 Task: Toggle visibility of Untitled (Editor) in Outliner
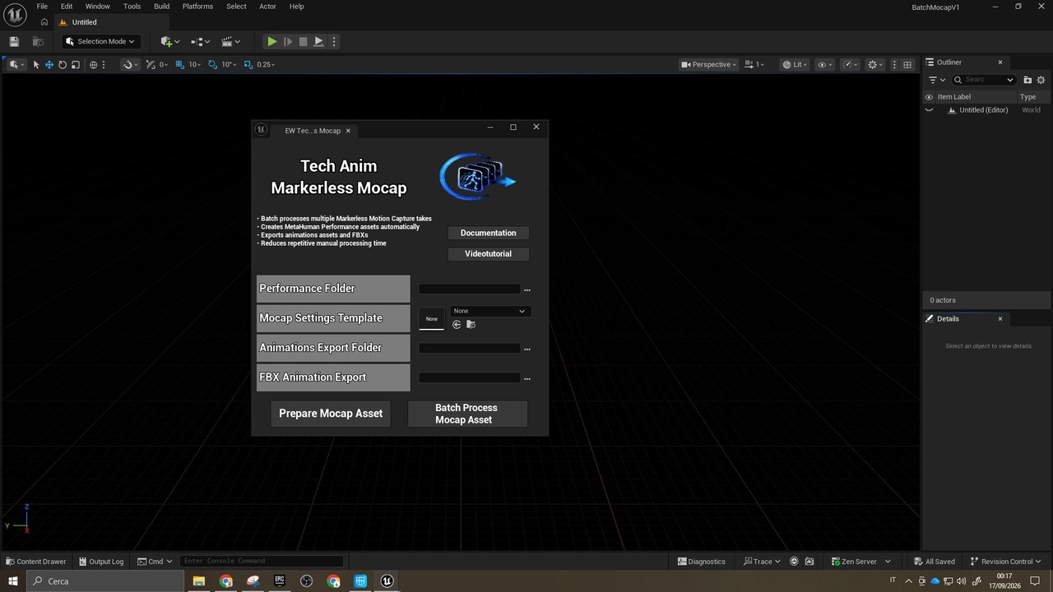click(930, 109)
